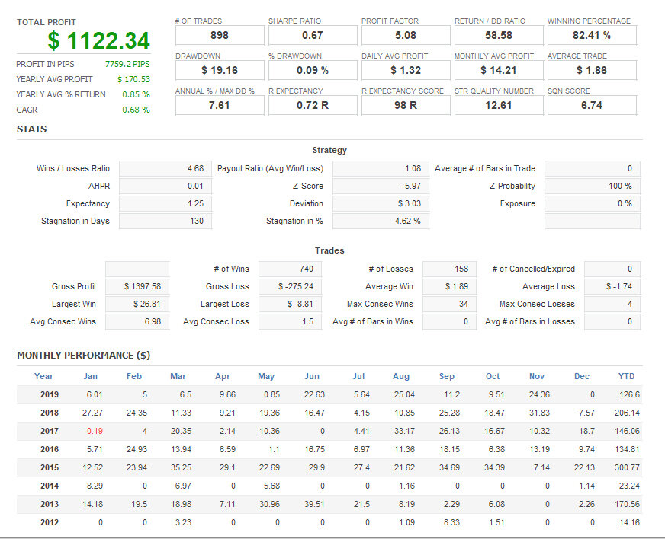
Task: Click the SQN Score value 6.74
Action: coord(592,105)
